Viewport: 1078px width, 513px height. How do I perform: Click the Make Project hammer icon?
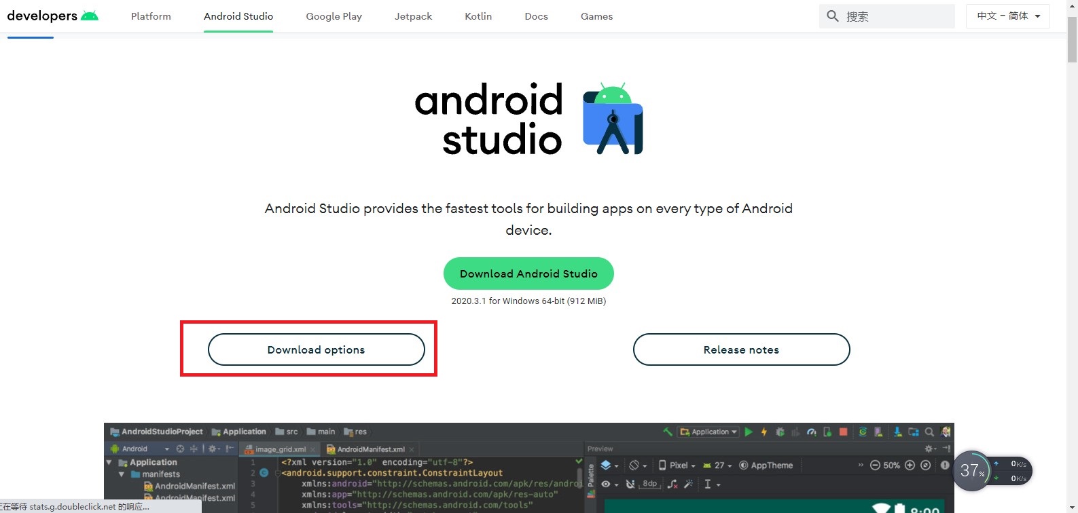click(x=667, y=432)
